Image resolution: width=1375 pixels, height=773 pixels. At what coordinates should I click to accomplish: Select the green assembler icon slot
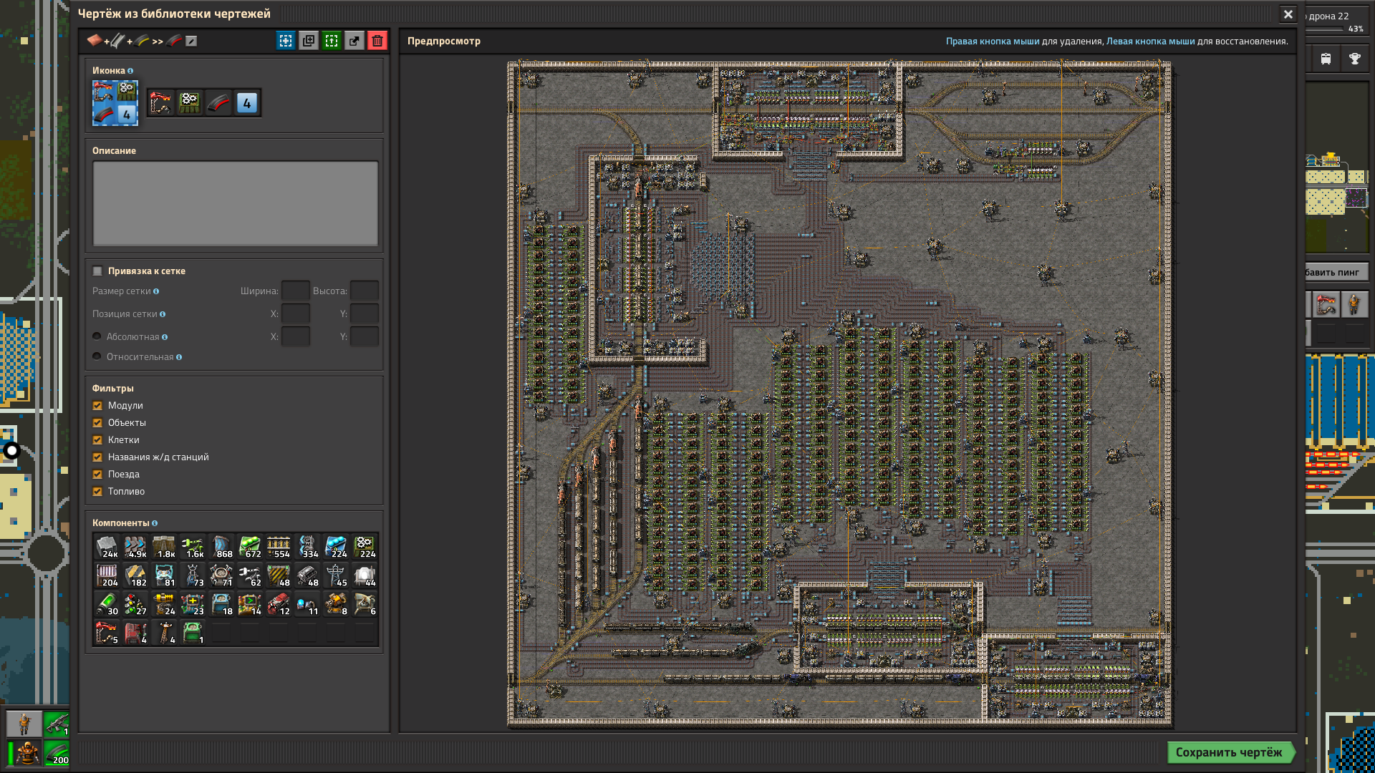[x=190, y=103]
